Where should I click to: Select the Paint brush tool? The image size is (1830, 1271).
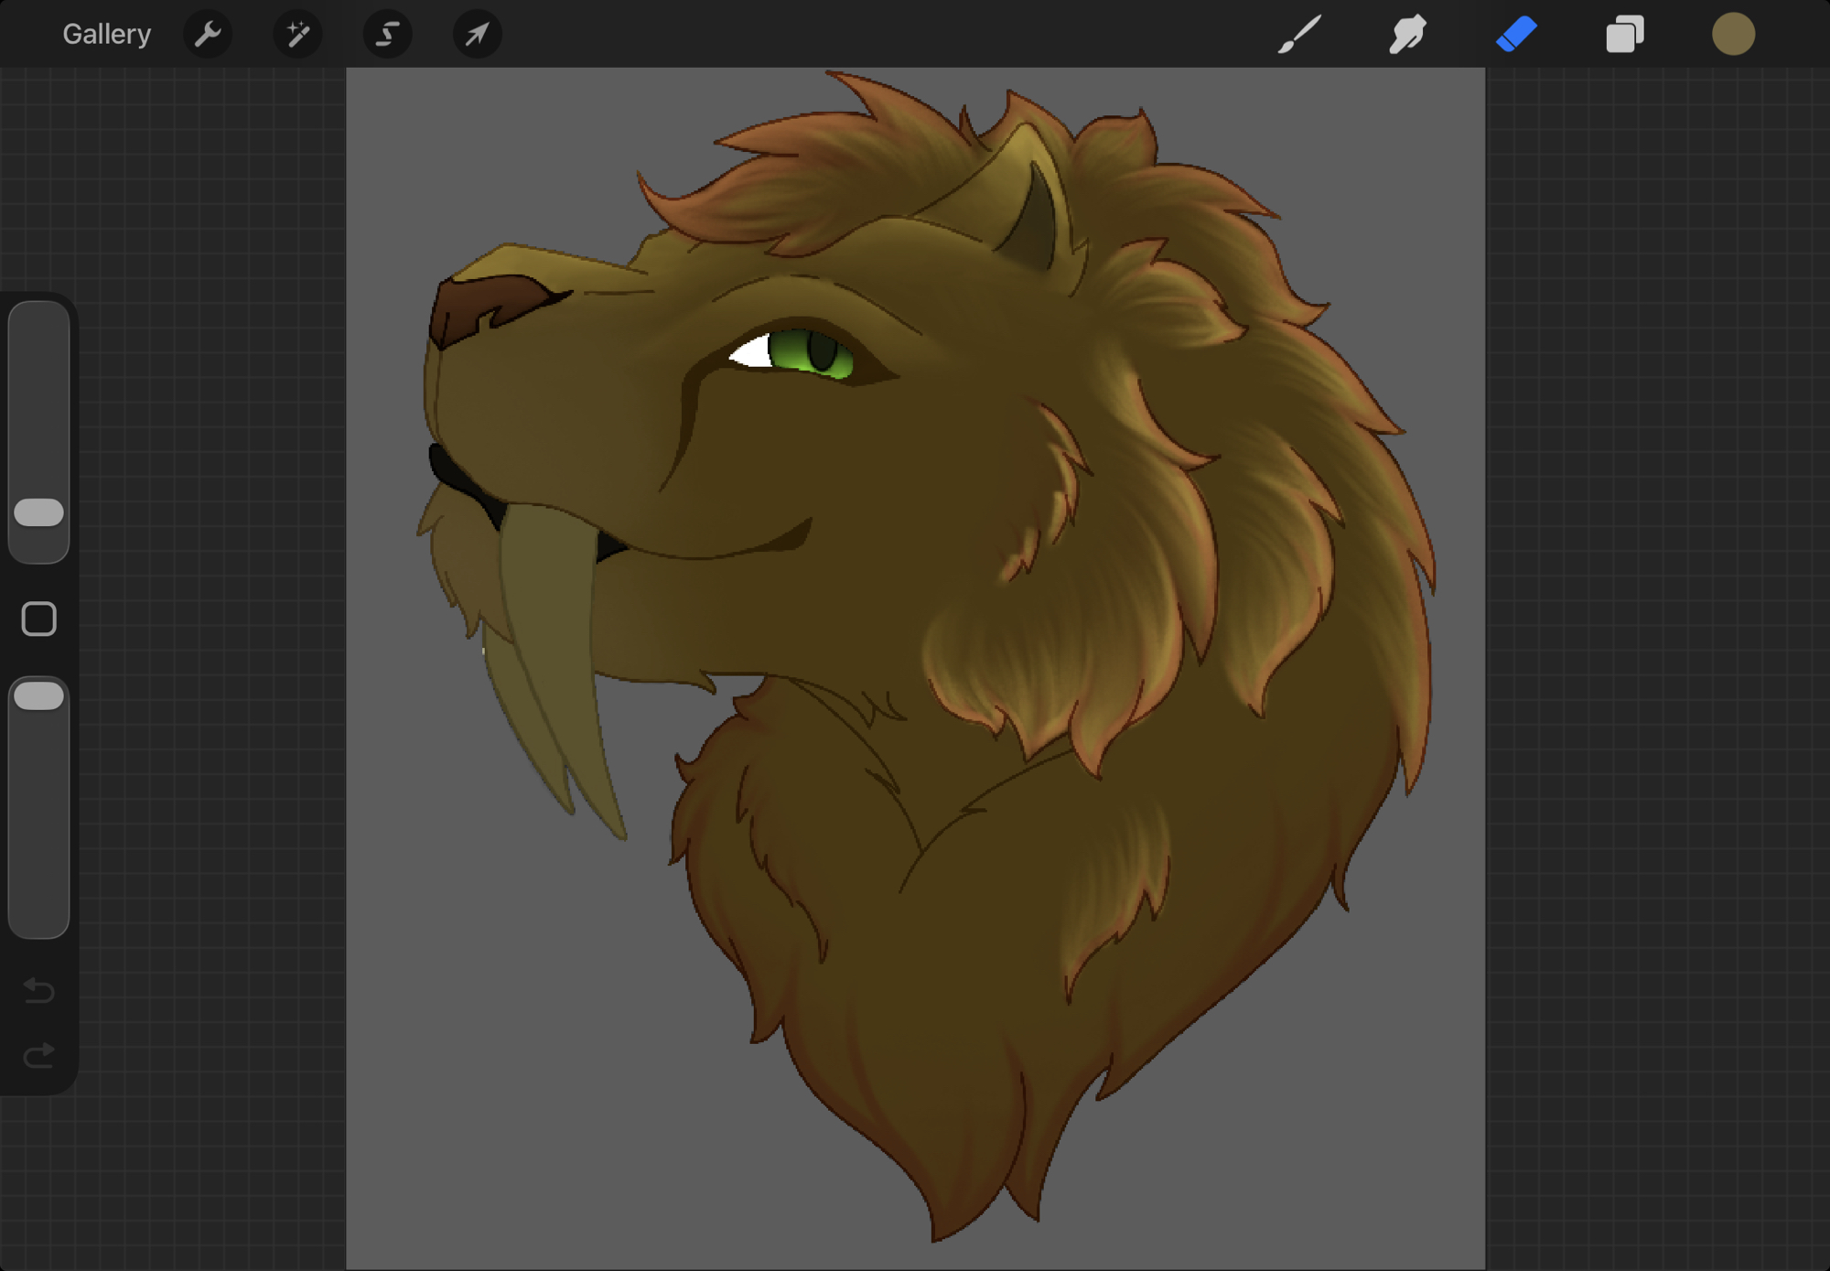click(x=1299, y=35)
